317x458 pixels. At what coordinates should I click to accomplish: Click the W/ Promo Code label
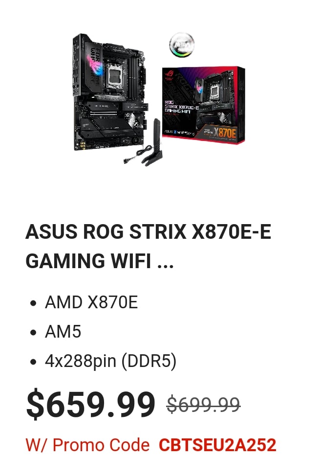[x=87, y=445]
